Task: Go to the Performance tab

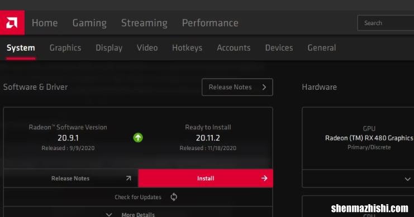Action: click(x=210, y=23)
